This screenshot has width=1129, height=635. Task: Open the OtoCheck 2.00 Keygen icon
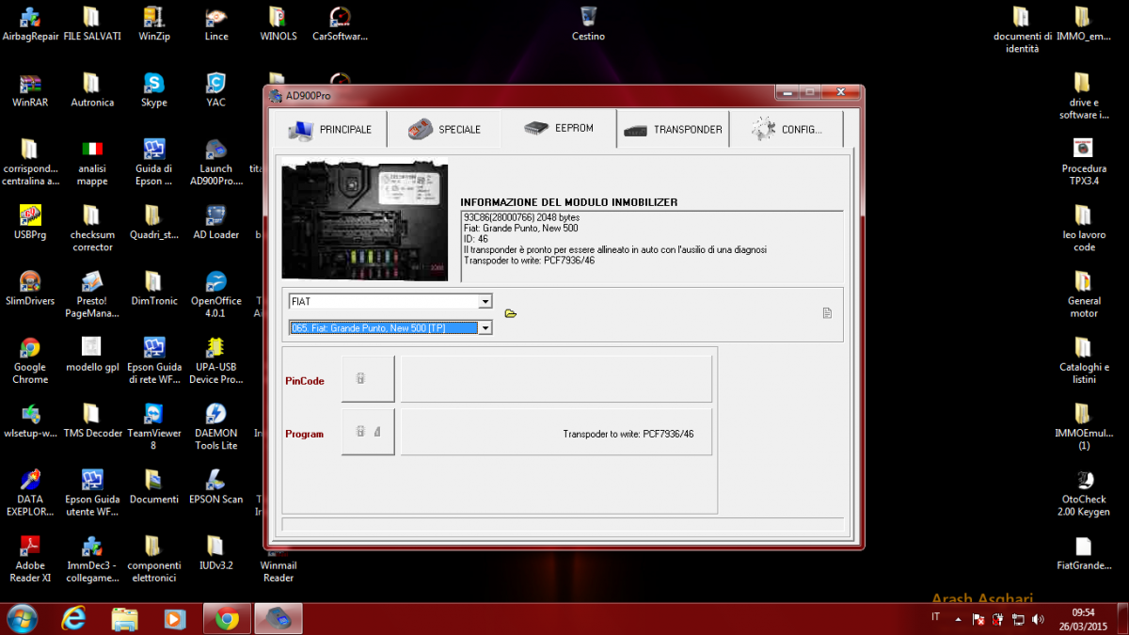tap(1084, 493)
